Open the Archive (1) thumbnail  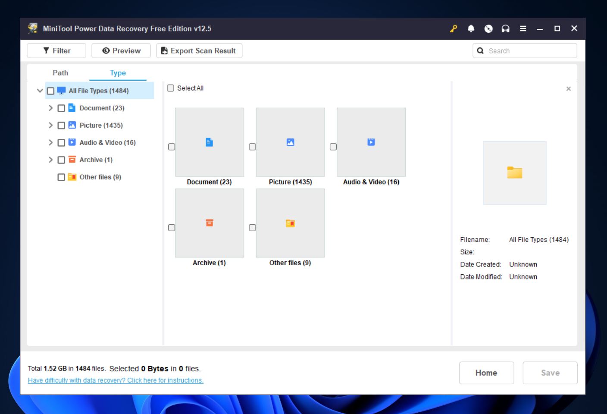coord(210,223)
